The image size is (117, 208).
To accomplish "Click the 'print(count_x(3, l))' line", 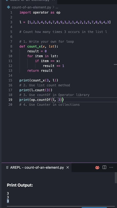I will click(x=39, y=80).
